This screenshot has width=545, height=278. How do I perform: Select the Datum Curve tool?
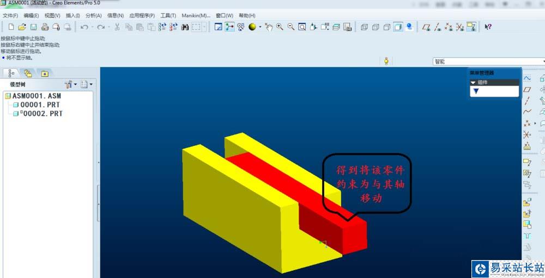pyautogui.click(x=527, y=112)
